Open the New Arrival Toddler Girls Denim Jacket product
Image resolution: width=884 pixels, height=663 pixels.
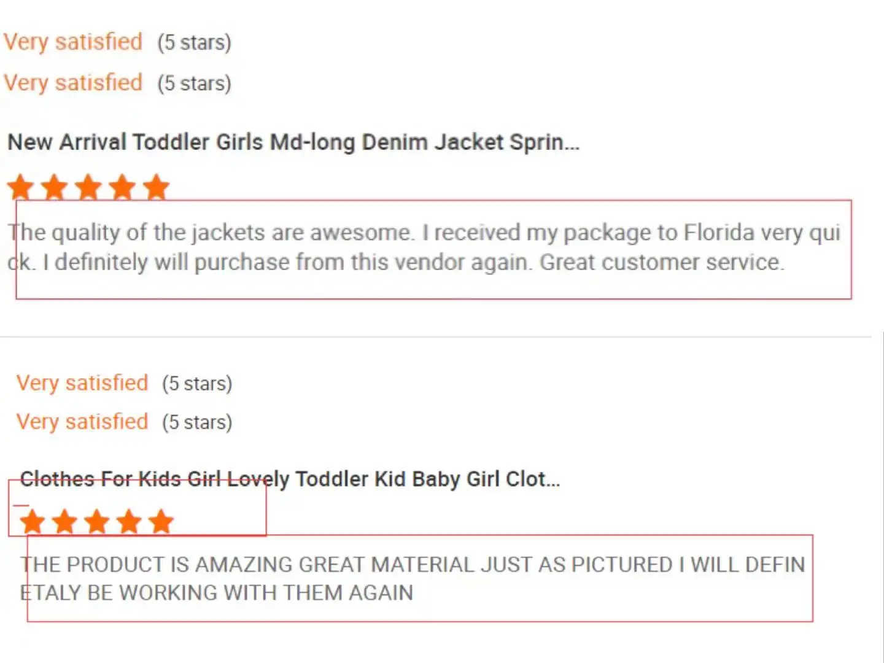pyautogui.click(x=293, y=142)
